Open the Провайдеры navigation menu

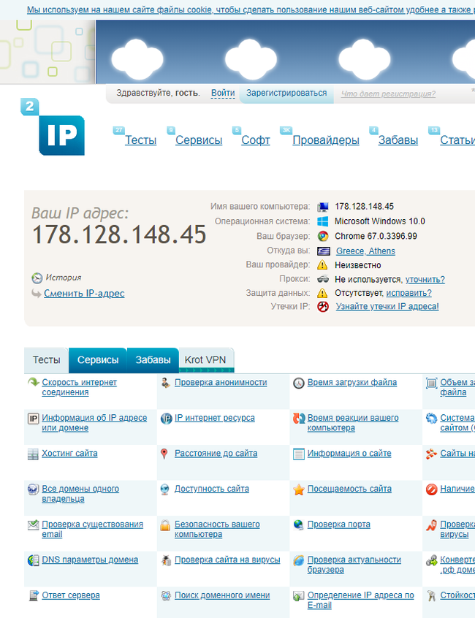(326, 140)
